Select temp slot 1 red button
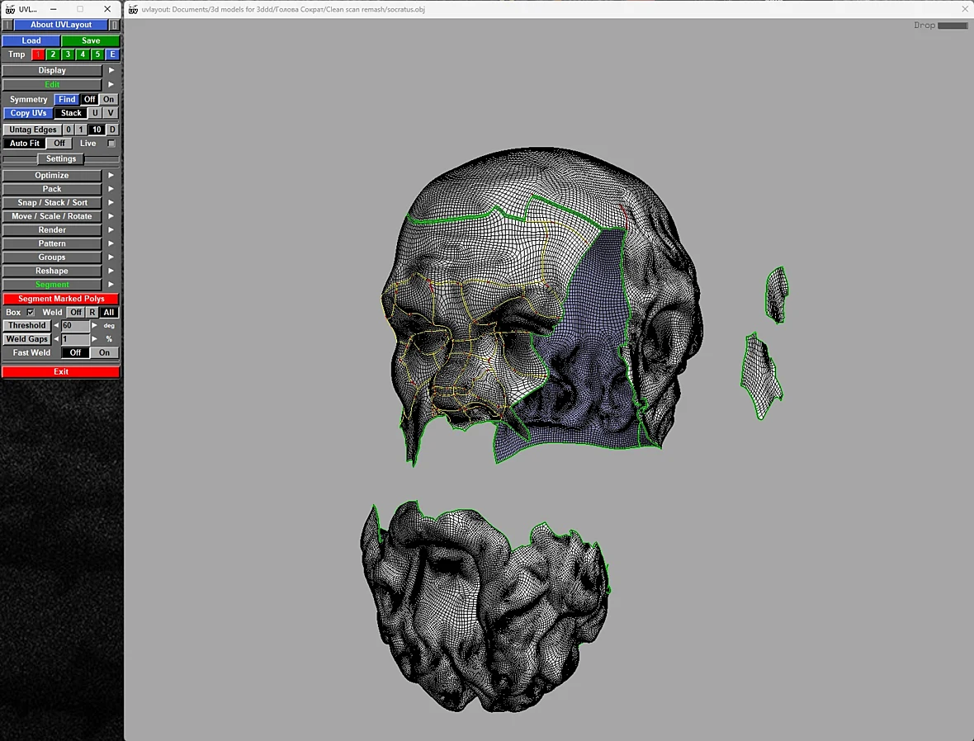The width and height of the screenshot is (974, 741). click(x=38, y=54)
